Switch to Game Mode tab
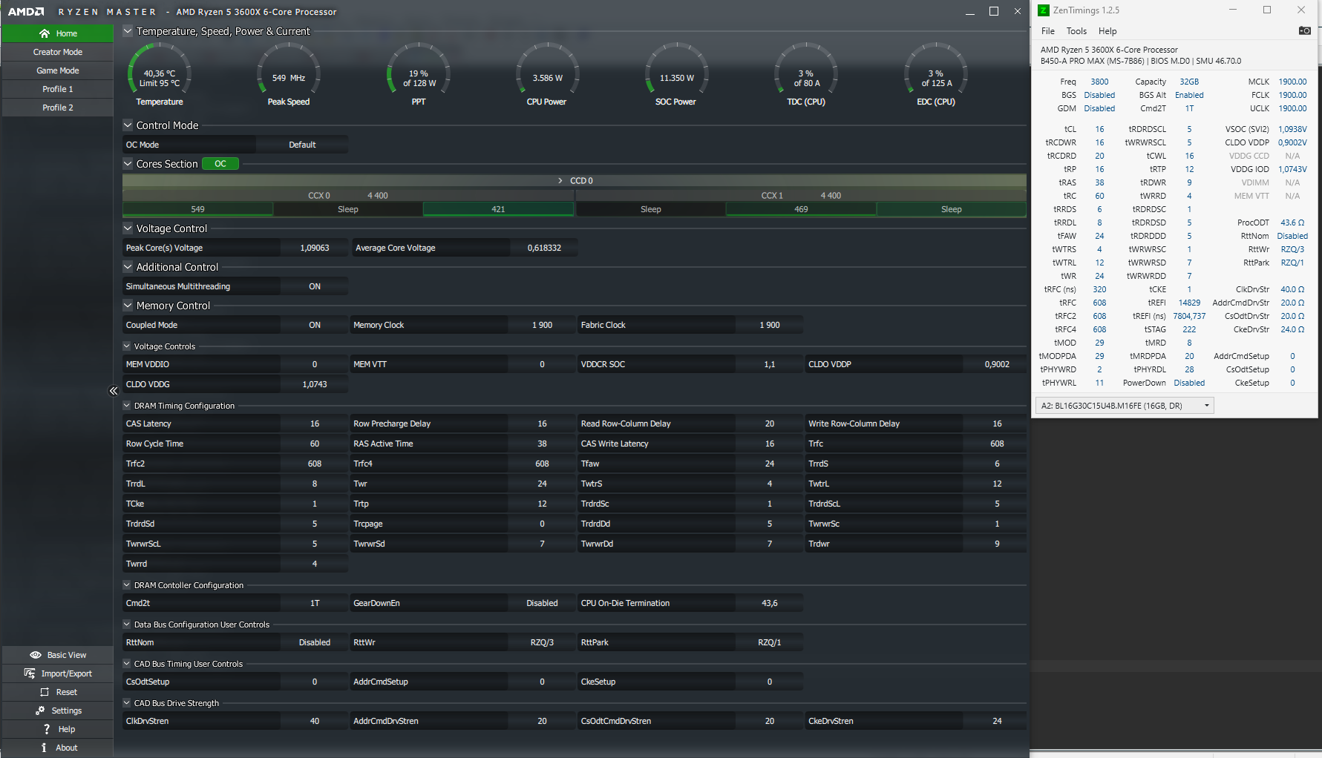This screenshot has height=758, width=1322. tap(57, 70)
